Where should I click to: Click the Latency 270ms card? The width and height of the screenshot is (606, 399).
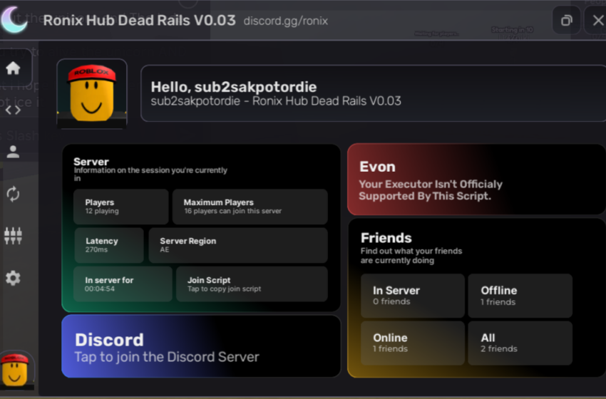click(109, 245)
